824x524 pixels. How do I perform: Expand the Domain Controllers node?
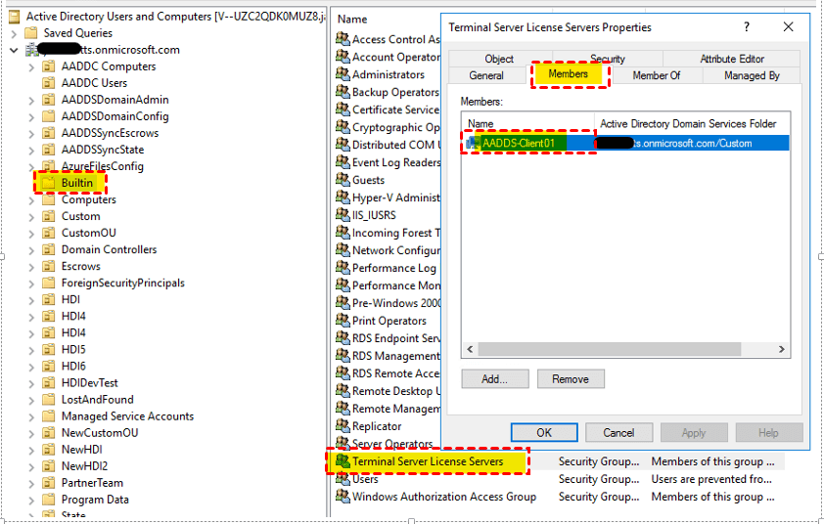pos(31,250)
